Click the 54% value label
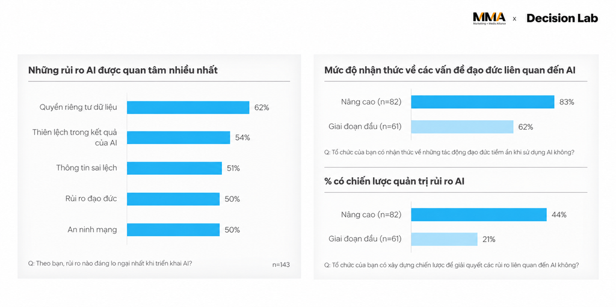 (242, 138)
